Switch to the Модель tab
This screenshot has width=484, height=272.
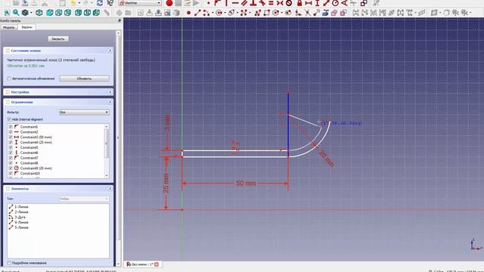pyautogui.click(x=8, y=27)
